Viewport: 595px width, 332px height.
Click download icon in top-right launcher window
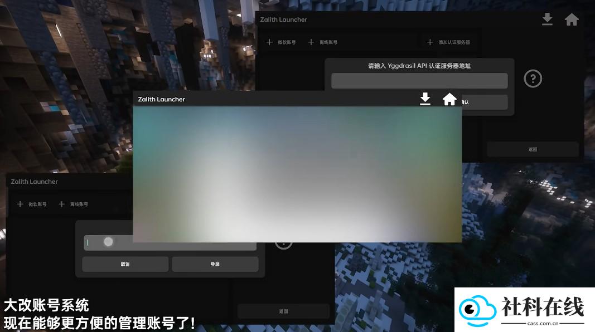pos(547,19)
